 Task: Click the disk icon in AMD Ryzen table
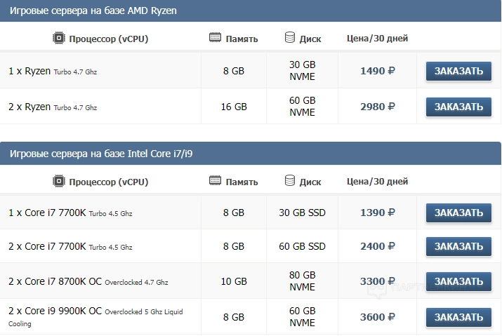coord(290,38)
